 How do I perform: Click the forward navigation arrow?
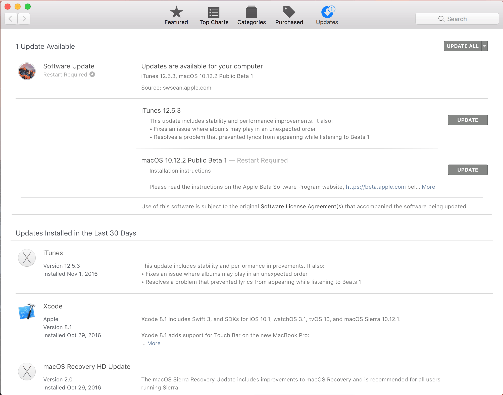coord(24,19)
